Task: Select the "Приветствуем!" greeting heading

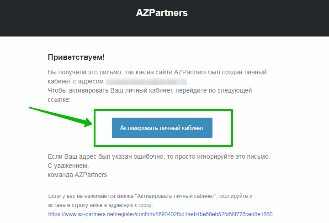Action: pos(76,57)
